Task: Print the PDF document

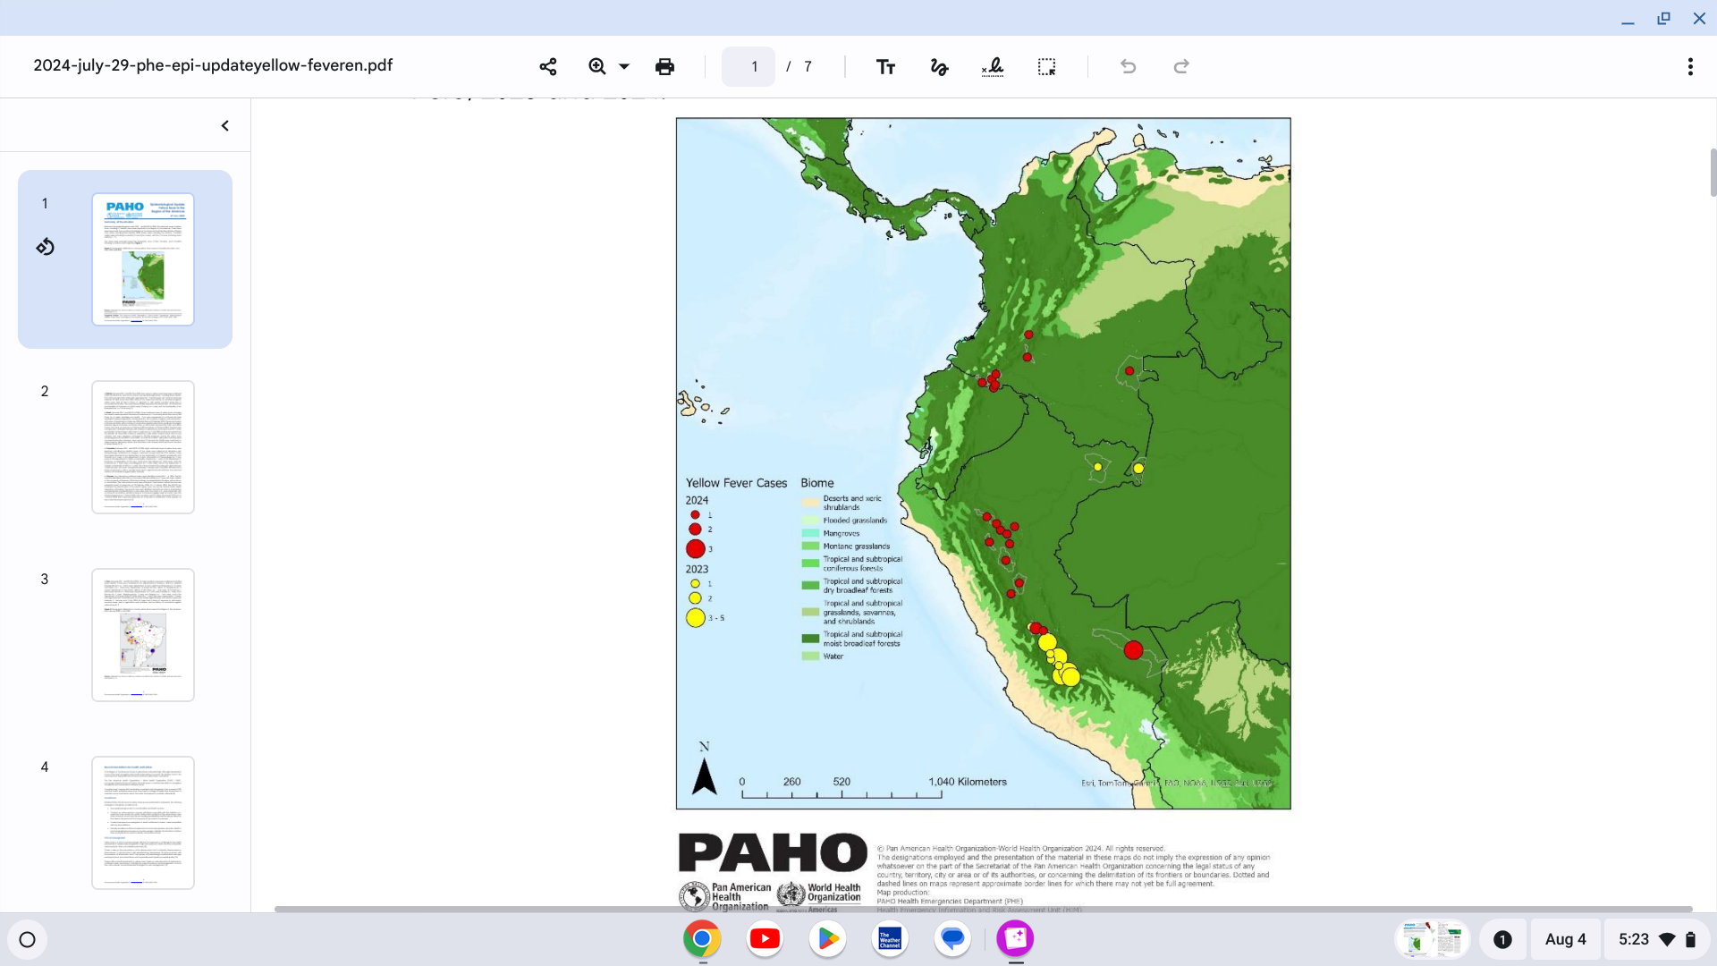Action: (664, 66)
